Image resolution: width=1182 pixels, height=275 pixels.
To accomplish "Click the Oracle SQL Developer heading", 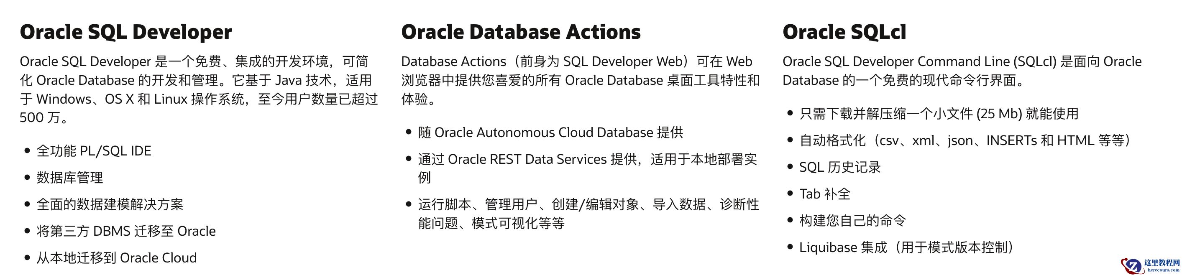I will click(x=126, y=32).
